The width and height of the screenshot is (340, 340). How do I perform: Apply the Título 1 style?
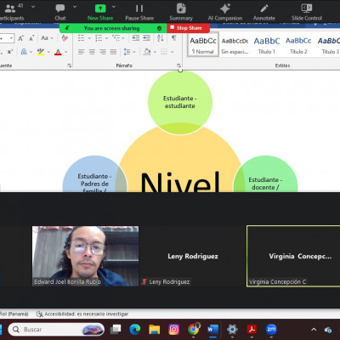(x=266, y=45)
